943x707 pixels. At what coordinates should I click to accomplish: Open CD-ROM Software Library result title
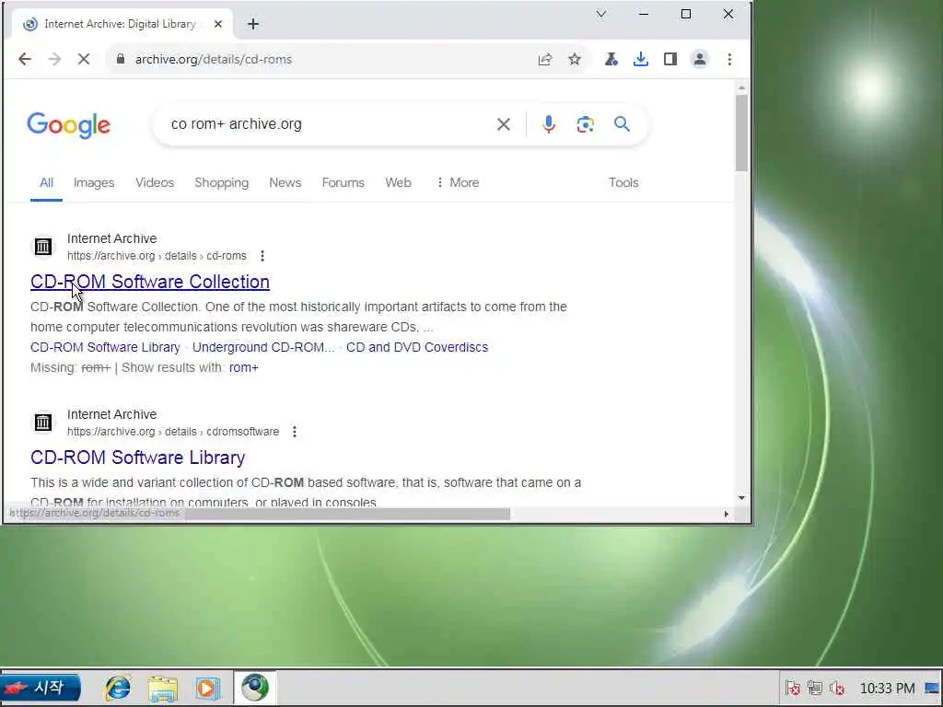[x=138, y=458]
